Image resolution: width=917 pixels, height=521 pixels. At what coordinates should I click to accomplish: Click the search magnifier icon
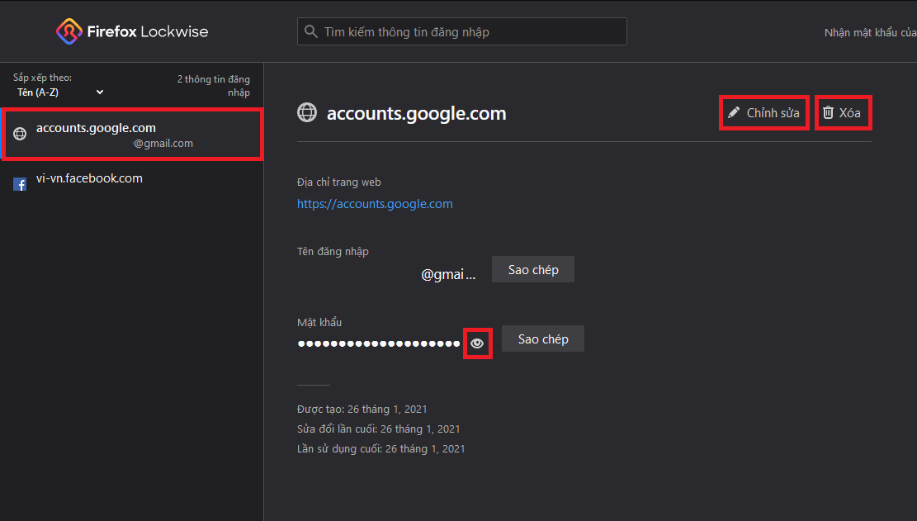coord(311,31)
